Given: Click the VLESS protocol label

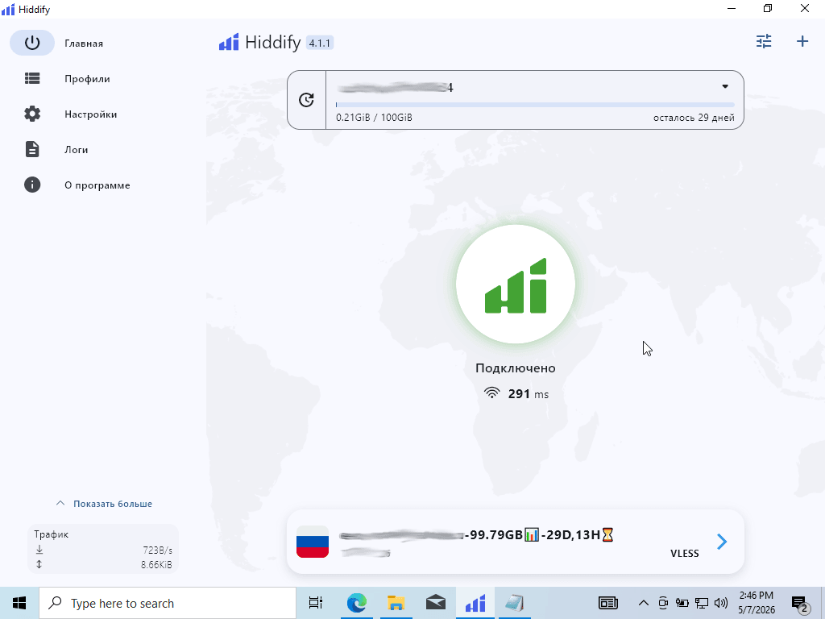Looking at the screenshot, I should click(x=685, y=553).
